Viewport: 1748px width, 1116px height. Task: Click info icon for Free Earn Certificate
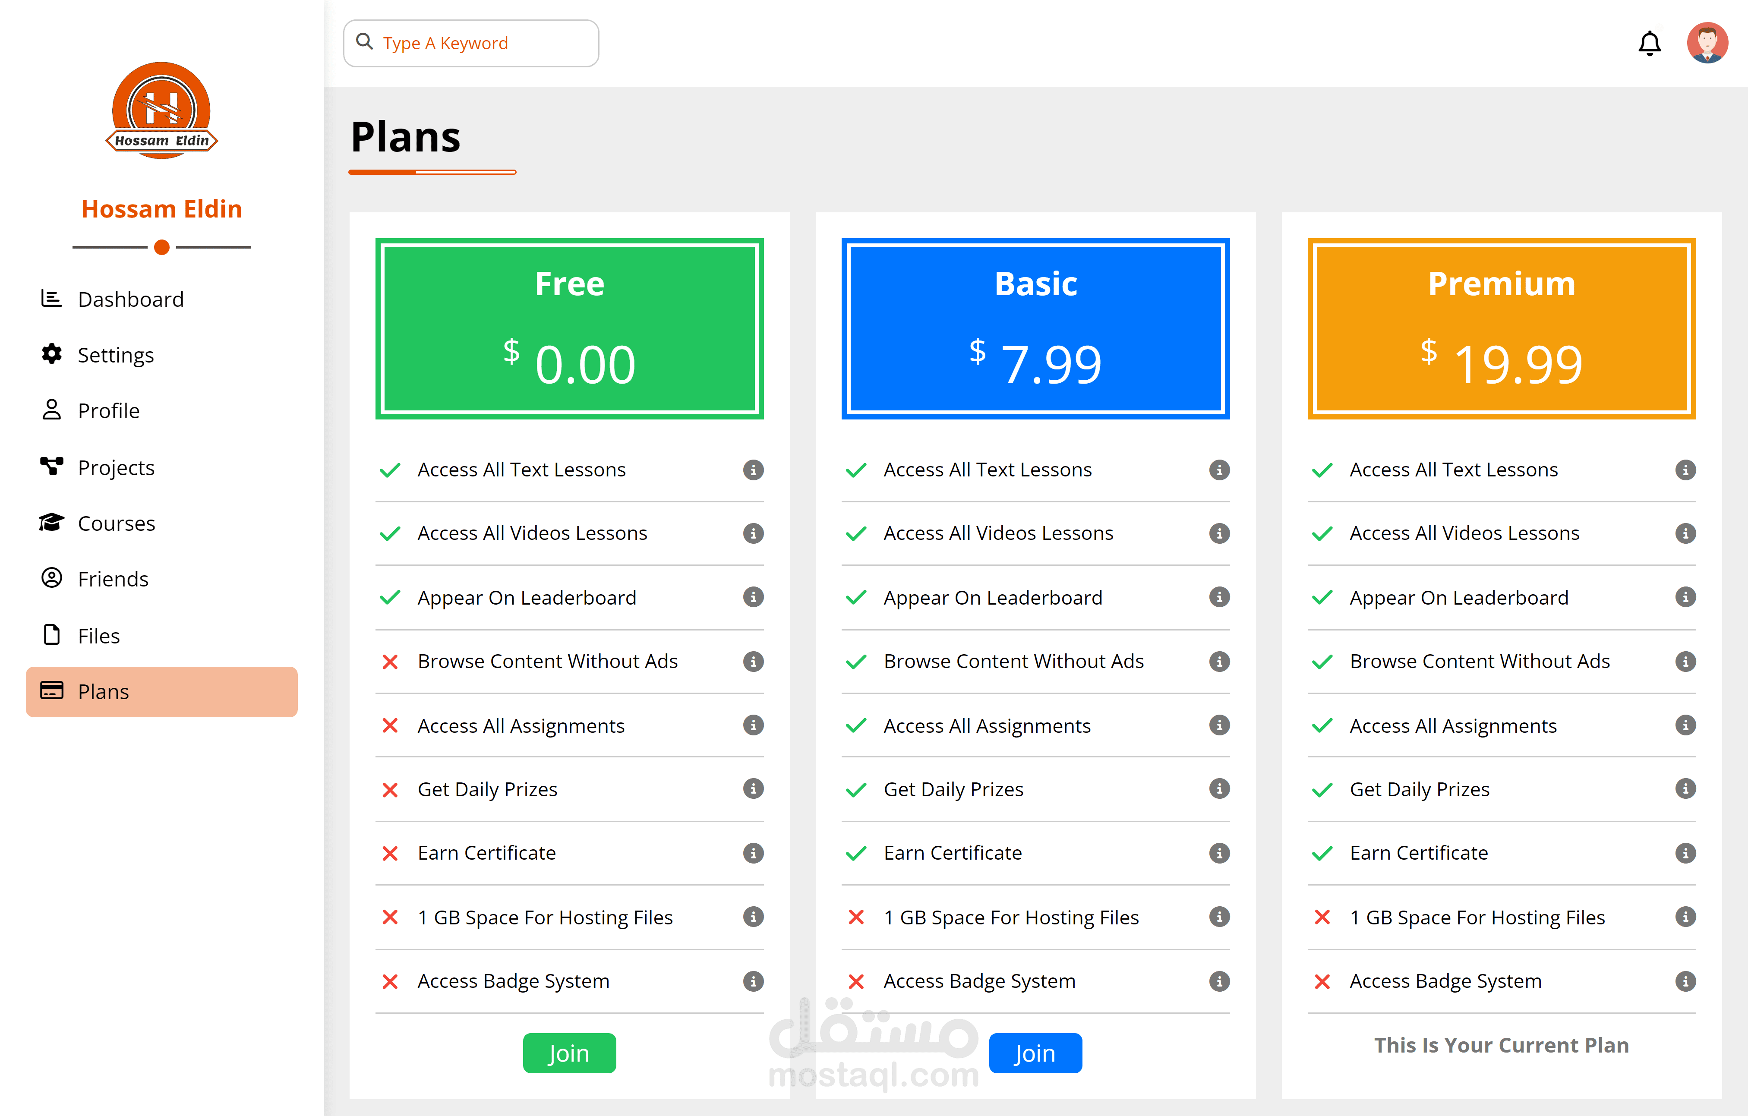point(753,853)
